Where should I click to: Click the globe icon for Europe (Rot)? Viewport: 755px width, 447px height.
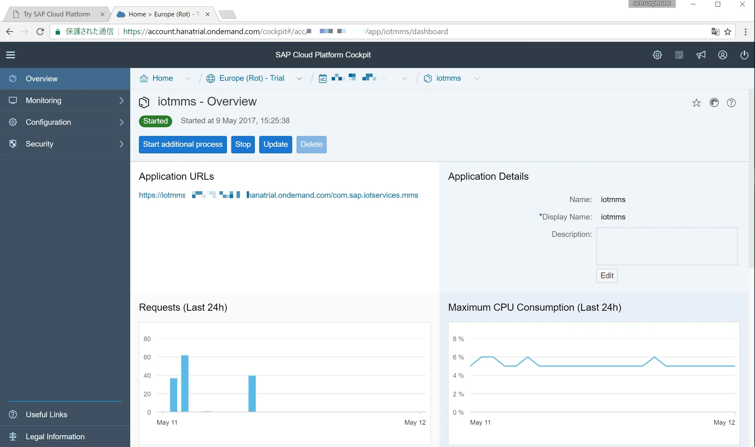[211, 79]
